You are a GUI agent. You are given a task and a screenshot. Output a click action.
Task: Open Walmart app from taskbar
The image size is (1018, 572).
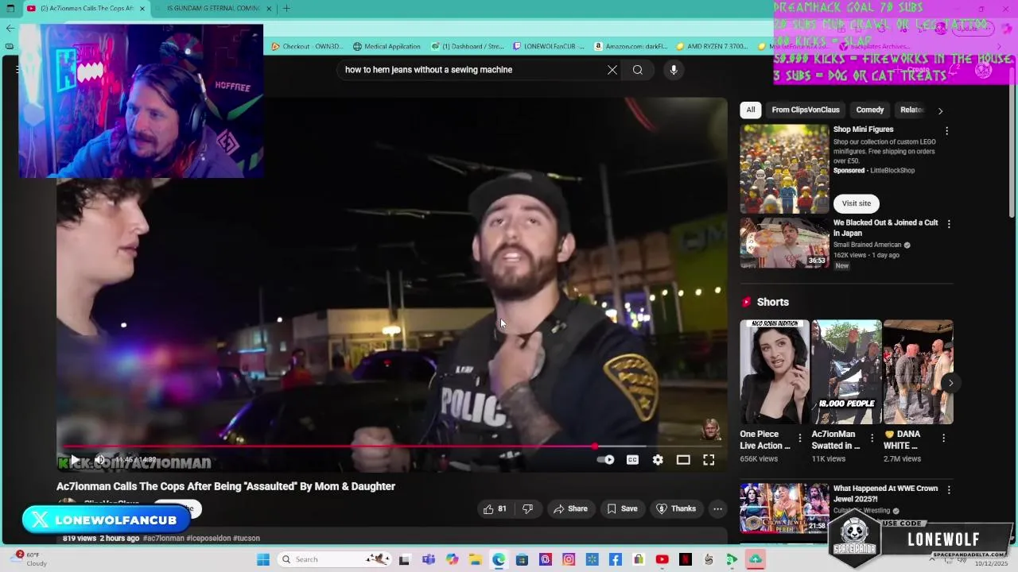[x=592, y=559]
